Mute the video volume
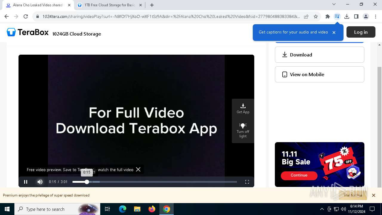Viewport: 382px width, 215px height. (40, 182)
